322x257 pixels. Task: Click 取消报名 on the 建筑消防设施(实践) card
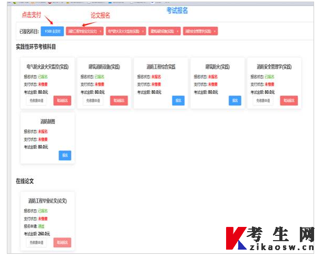coord(119,101)
